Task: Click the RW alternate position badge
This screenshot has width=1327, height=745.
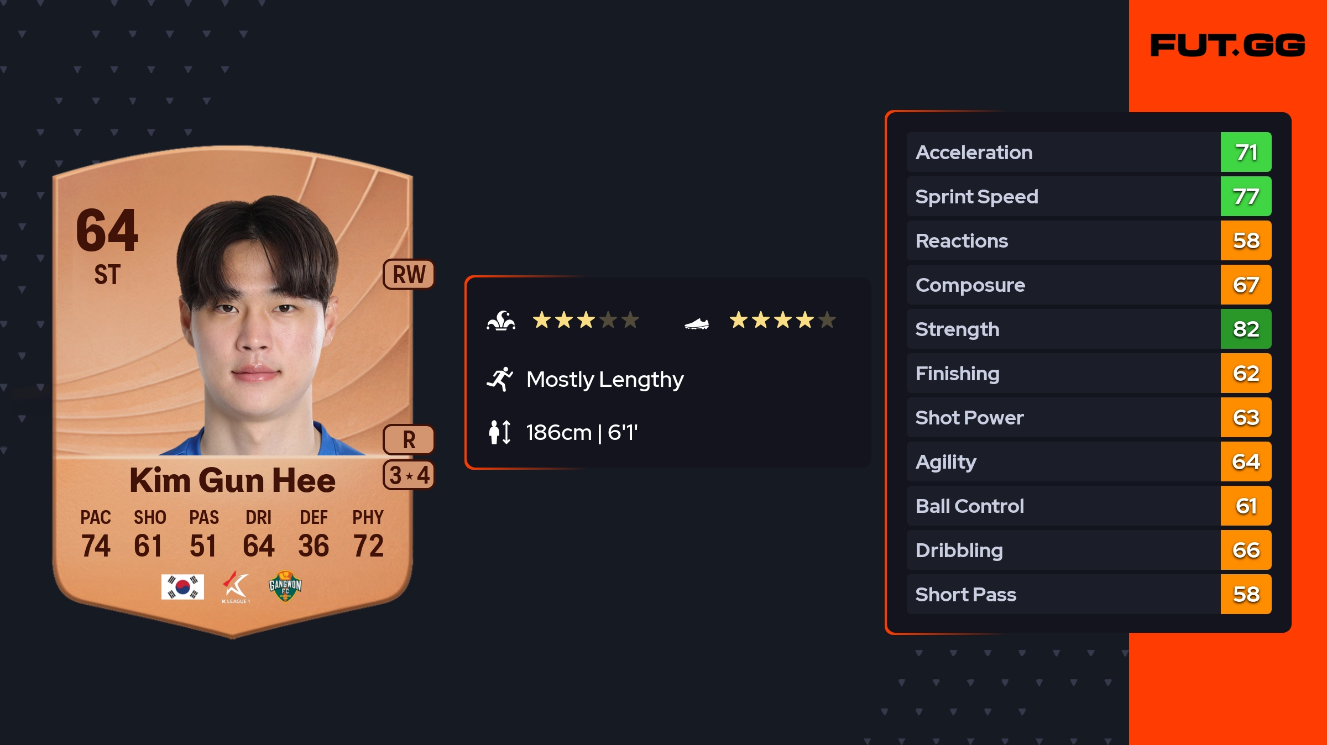Action: [x=409, y=274]
